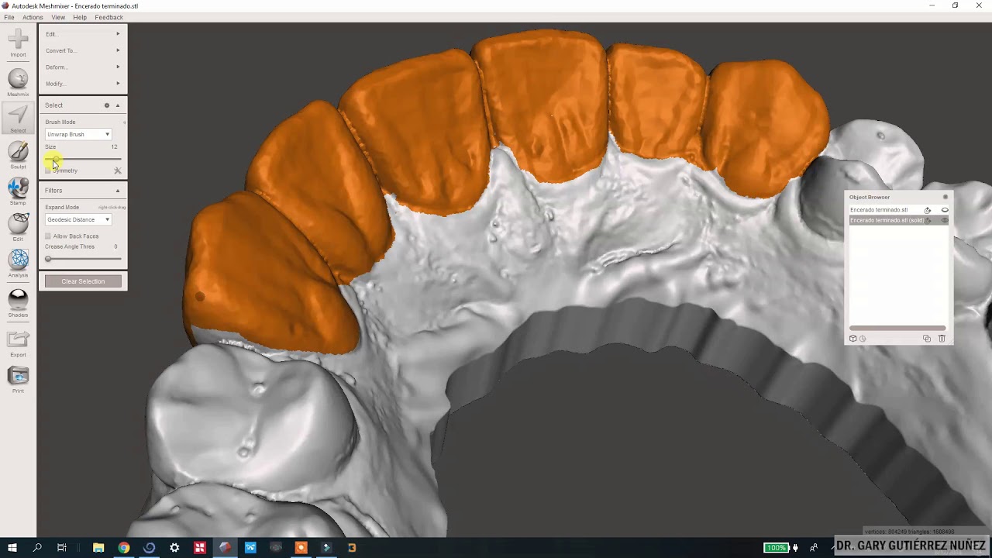Toggle visibility of Encerado terminado.stl
Screen dimensions: 992x558
(x=945, y=210)
